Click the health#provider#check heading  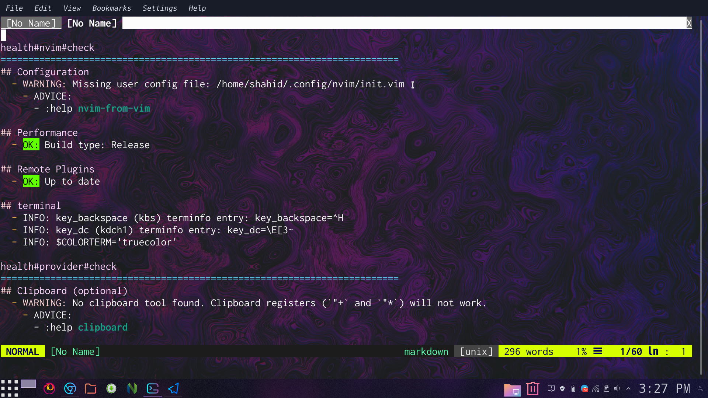[x=59, y=266]
